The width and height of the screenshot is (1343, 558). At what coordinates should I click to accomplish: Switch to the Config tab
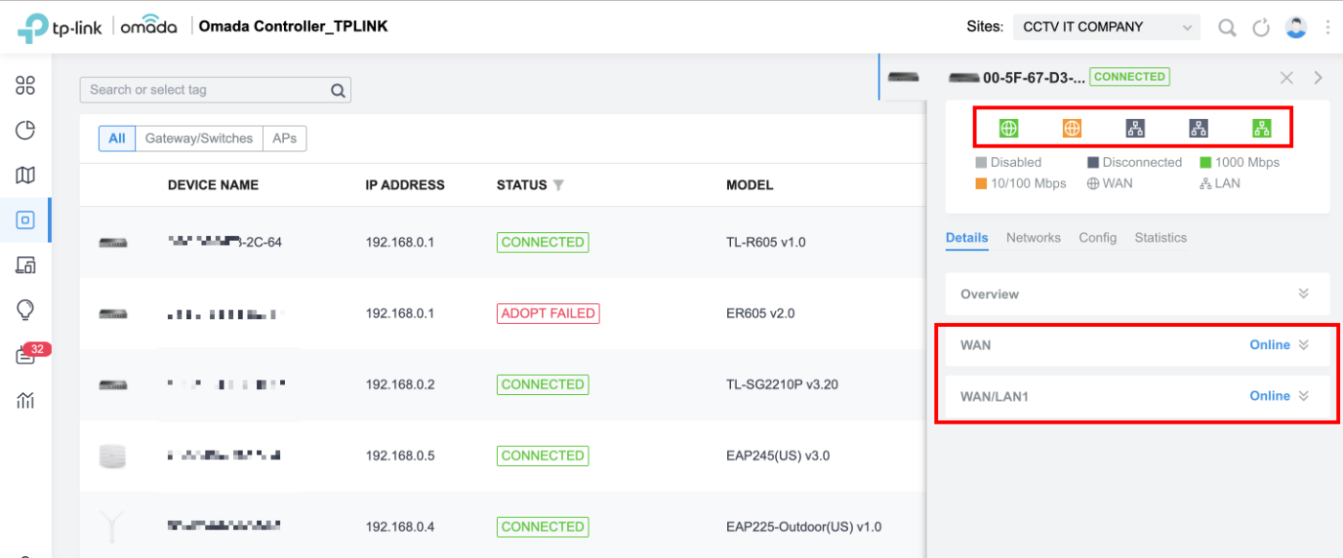pyautogui.click(x=1097, y=238)
